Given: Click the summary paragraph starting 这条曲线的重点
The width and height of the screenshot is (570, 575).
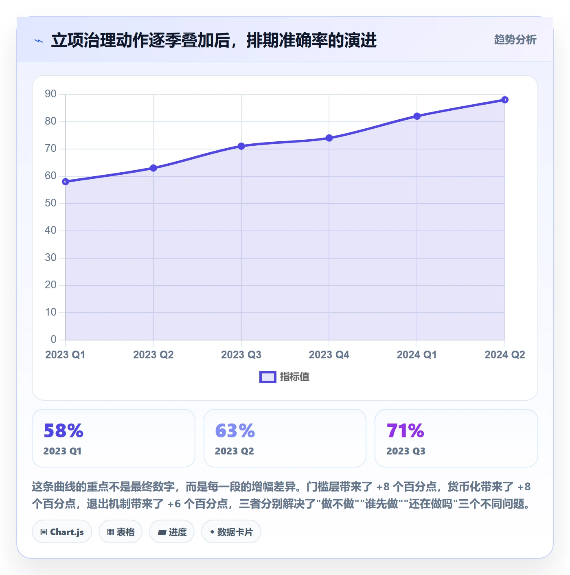Looking at the screenshot, I should pyautogui.click(x=282, y=495).
